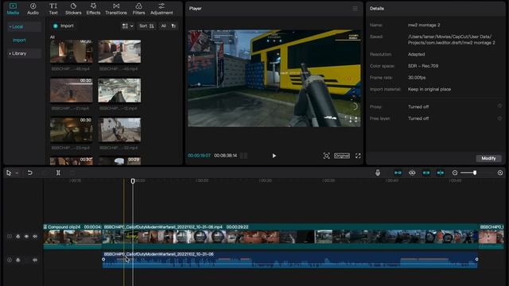Image resolution: width=509 pixels, height=286 pixels.
Task: Expand the Library section in sidebar
Action: [x=24, y=53]
